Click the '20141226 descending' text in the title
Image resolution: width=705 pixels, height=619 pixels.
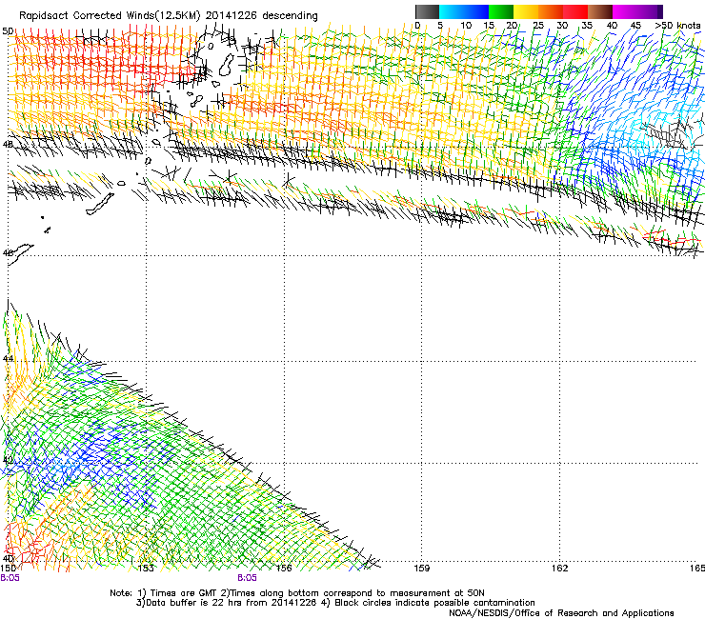click(261, 16)
